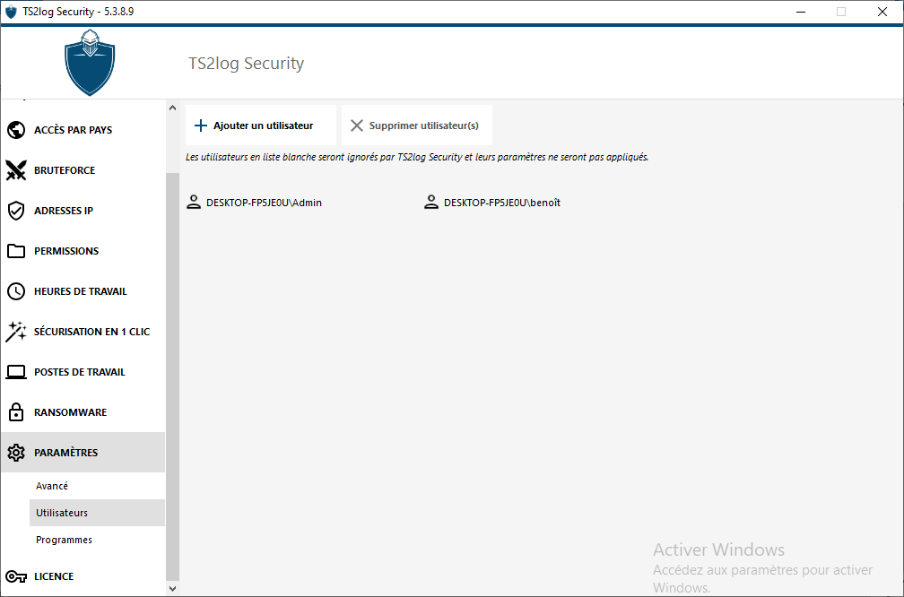Click the folder icon for Permissions
The image size is (904, 597).
pos(16,251)
